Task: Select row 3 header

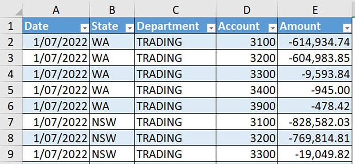Action: (11, 58)
